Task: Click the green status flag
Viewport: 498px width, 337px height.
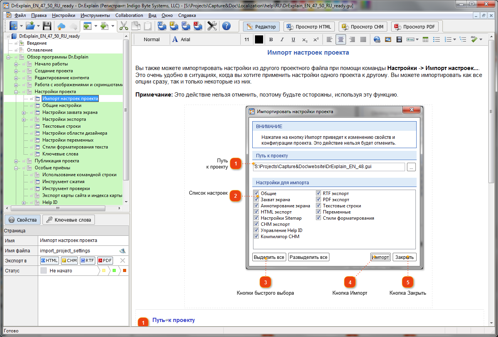Action: pyautogui.click(x=114, y=271)
